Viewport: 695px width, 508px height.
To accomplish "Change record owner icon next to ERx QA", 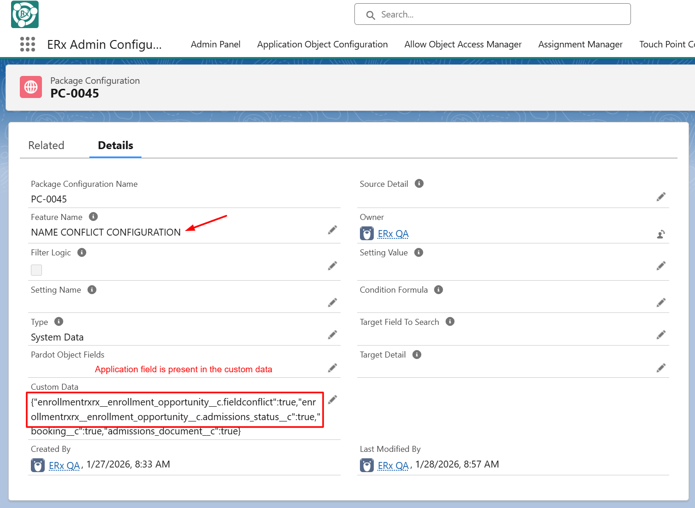I will tap(661, 234).
